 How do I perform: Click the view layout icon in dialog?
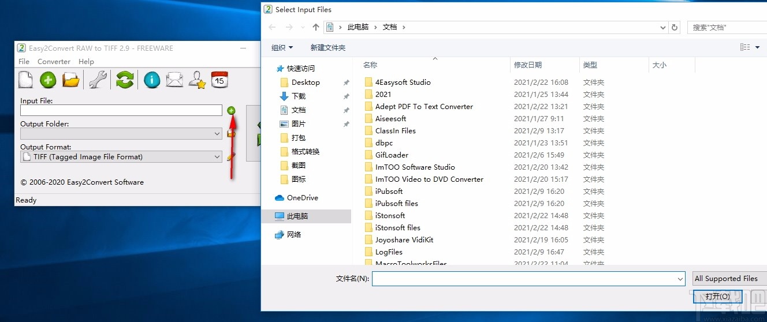point(745,47)
